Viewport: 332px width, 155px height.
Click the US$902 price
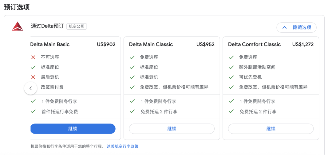106,44
